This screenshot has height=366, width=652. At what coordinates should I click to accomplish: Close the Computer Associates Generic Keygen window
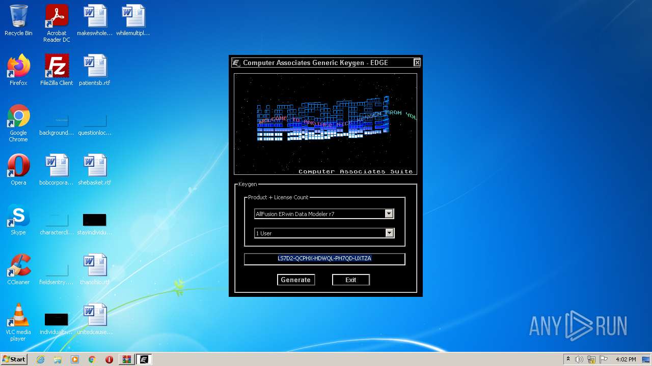417,63
